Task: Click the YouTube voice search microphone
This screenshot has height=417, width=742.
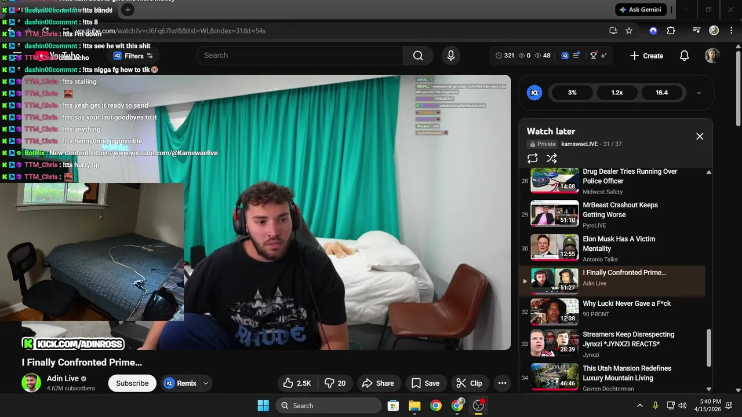Action: click(450, 56)
